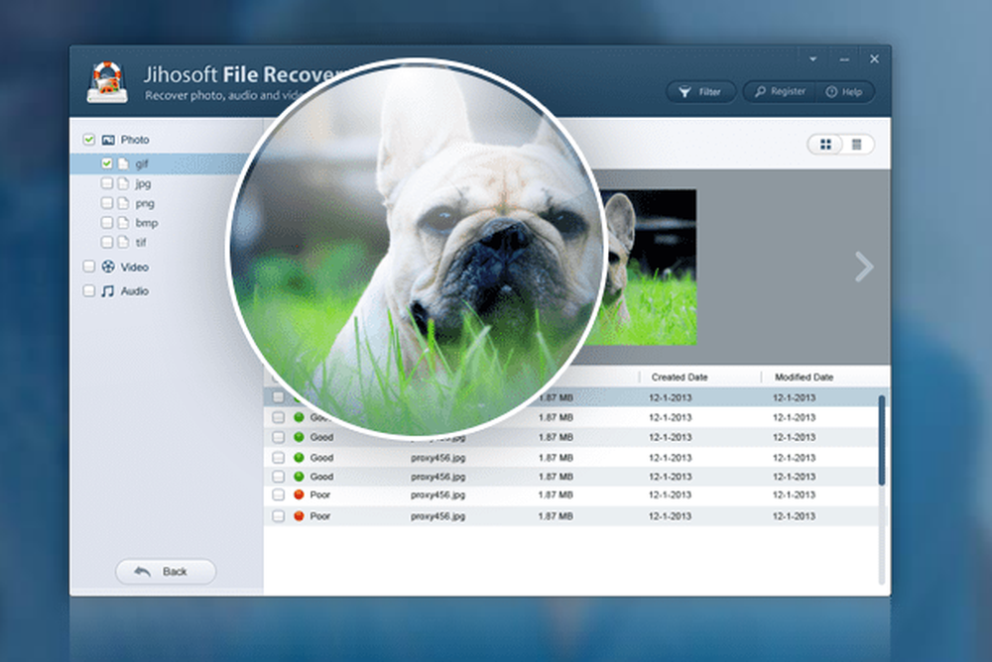
Task: Select the Audio tree item label
Action: point(135,291)
